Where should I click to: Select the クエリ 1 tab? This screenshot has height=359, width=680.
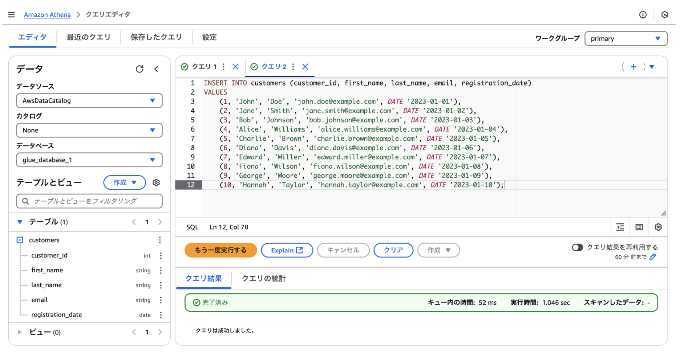point(204,66)
